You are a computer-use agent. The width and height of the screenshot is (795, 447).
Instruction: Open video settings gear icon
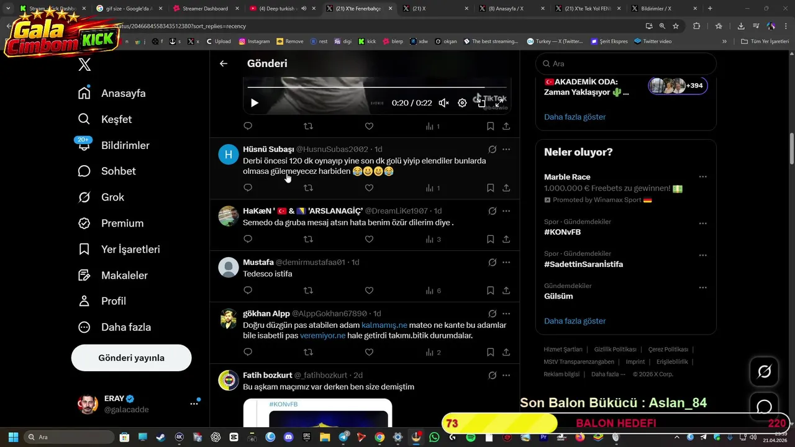(x=462, y=103)
